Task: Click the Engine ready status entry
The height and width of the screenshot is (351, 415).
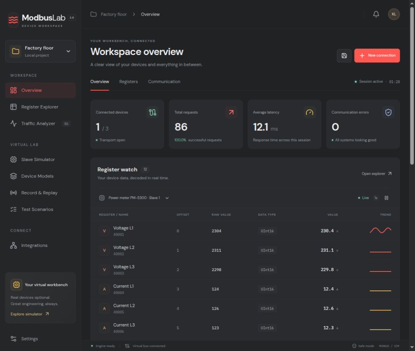Action: [x=103, y=346]
